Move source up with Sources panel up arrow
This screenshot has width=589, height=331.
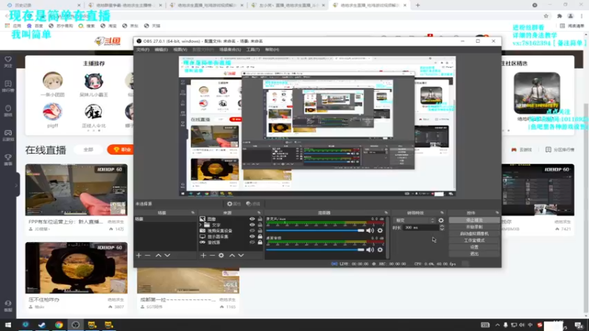(232, 255)
